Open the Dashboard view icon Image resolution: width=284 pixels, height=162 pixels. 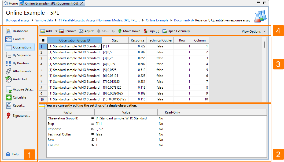pyautogui.click(x=9, y=31)
